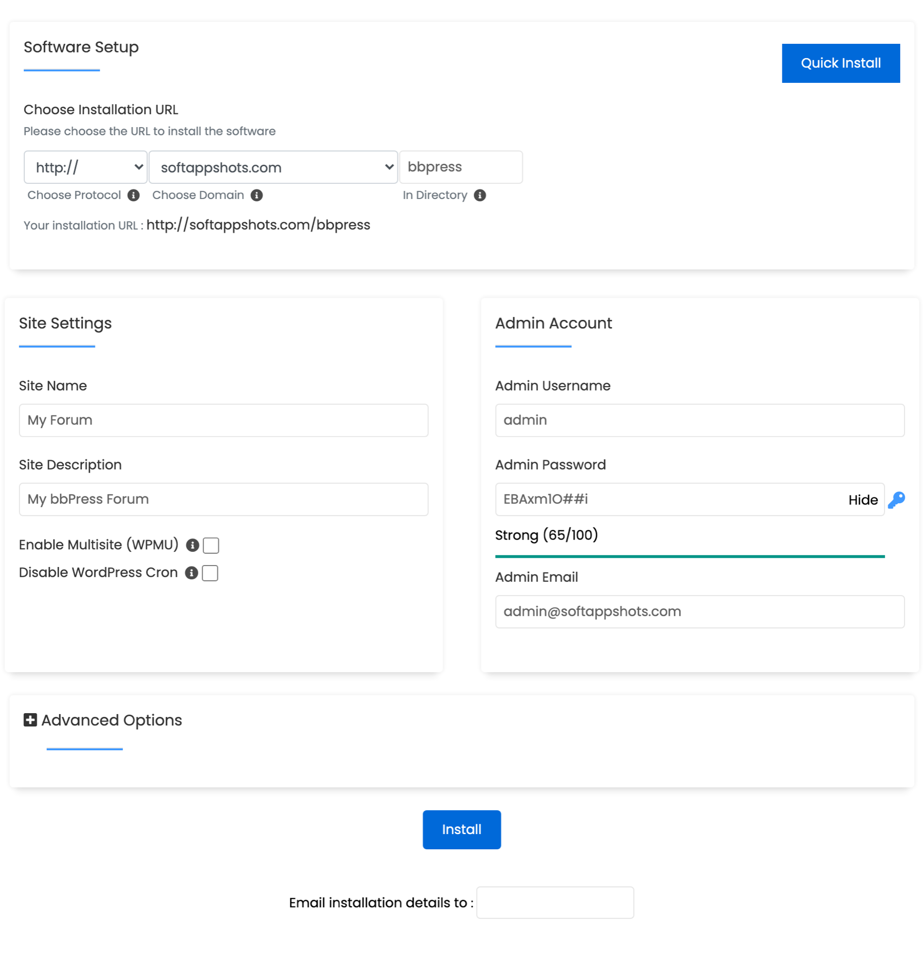Screen dimensions: 924x975
Task: Click the In Directory info icon
Action: coord(480,195)
